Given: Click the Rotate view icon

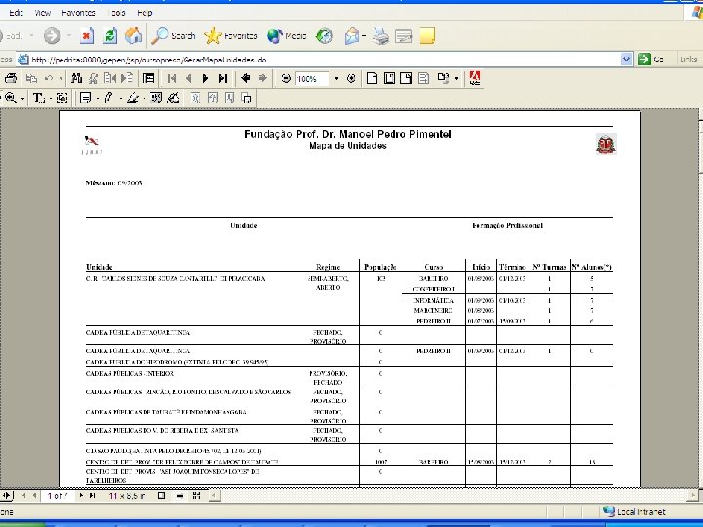Looking at the screenshot, I should 443,78.
